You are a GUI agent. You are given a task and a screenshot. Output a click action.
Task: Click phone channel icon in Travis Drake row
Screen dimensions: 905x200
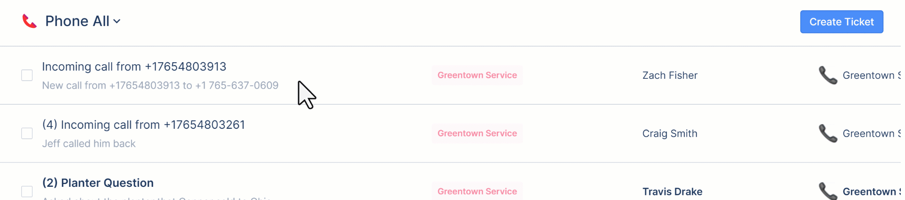pyautogui.click(x=828, y=191)
